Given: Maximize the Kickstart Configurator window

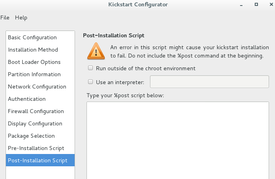Looking at the screenshot, I should (256, 4).
